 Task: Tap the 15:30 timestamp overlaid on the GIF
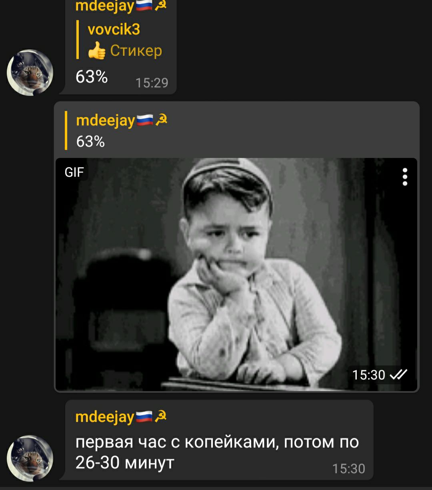pos(368,375)
